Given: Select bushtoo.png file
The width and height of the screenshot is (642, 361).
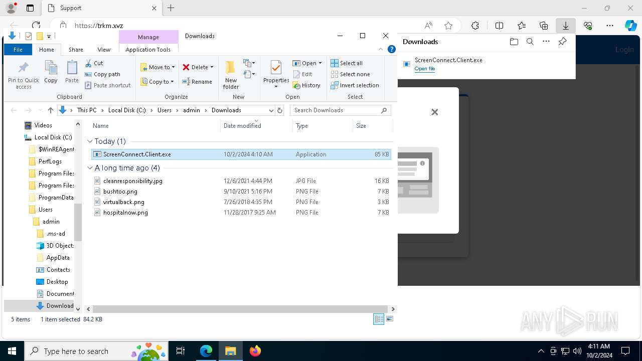Looking at the screenshot, I should coord(241,192).
